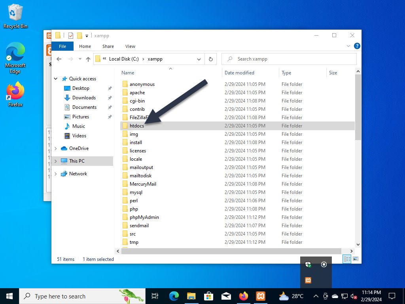The height and width of the screenshot is (304, 405).
Task: Open the Customize Quick Access Toolbar dropdown
Action: pyautogui.click(x=87, y=35)
